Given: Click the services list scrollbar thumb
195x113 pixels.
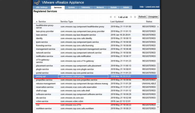Looking at the screenshot, I should pos(158,84).
